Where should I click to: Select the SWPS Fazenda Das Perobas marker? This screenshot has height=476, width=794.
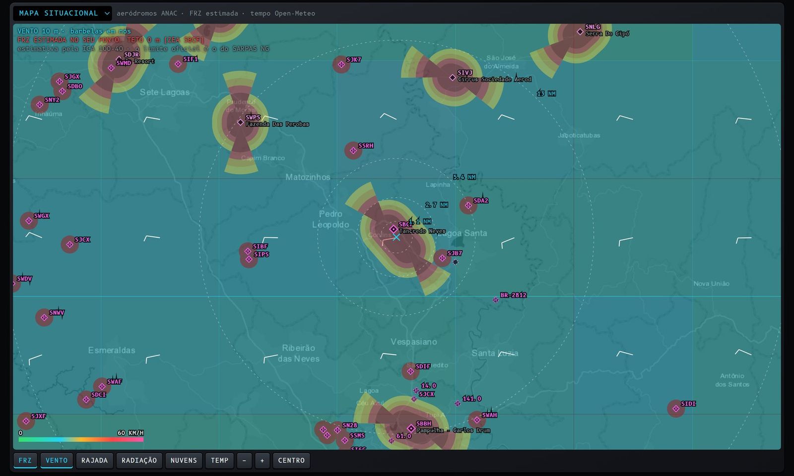(x=240, y=122)
